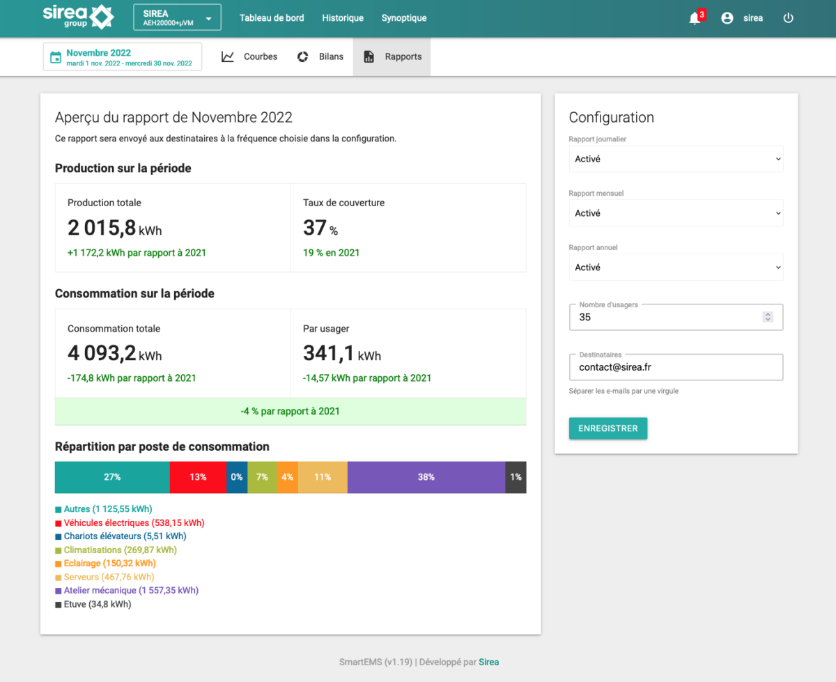The height and width of the screenshot is (682, 836).
Task: Click the Chariots élévateurs (5,51 kWh) legend entry
Action: pyautogui.click(x=121, y=536)
